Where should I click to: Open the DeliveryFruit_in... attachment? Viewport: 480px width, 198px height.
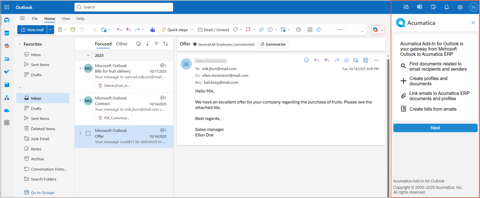click(x=113, y=86)
